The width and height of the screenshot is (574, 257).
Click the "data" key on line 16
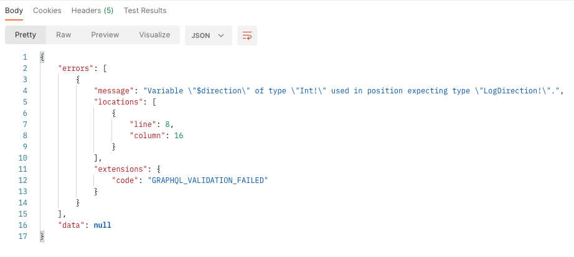tap(72, 225)
